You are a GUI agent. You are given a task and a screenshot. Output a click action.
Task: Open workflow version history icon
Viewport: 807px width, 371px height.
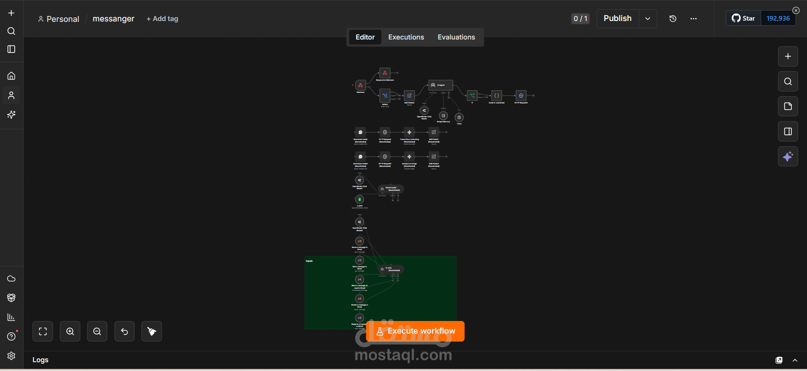click(x=673, y=18)
